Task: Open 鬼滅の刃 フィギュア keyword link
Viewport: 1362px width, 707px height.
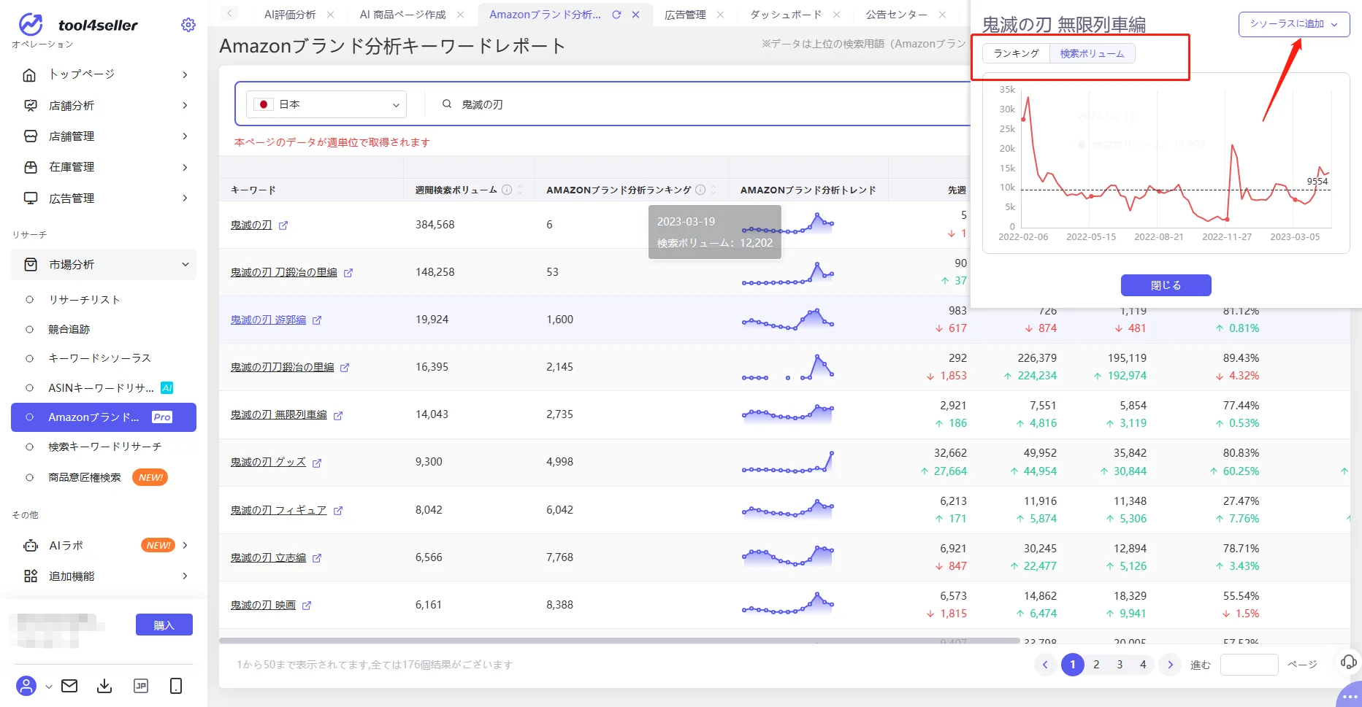Action: [x=278, y=511]
